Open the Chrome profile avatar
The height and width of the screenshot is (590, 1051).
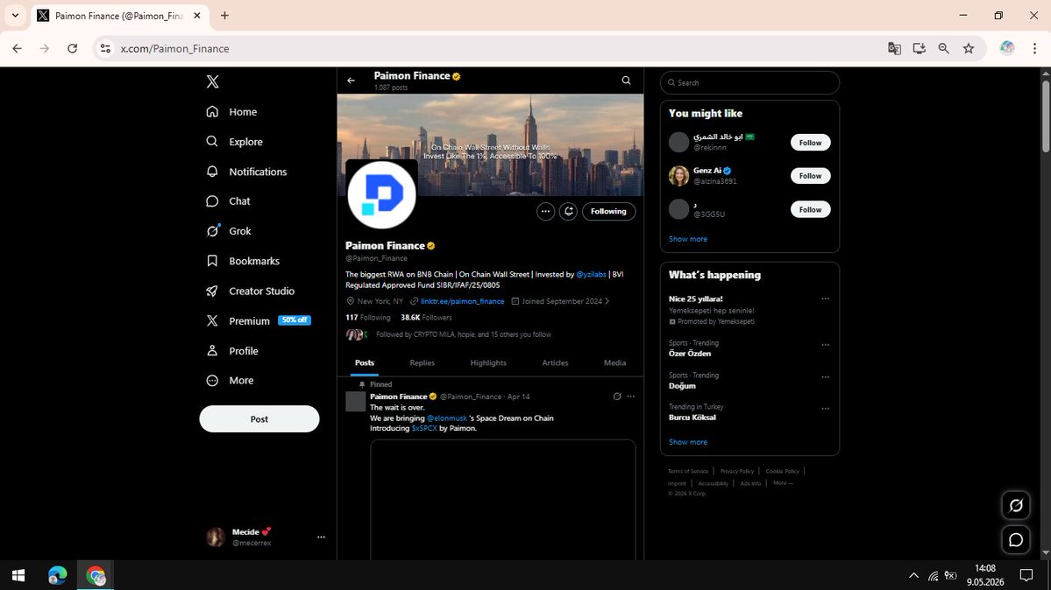coord(1007,48)
